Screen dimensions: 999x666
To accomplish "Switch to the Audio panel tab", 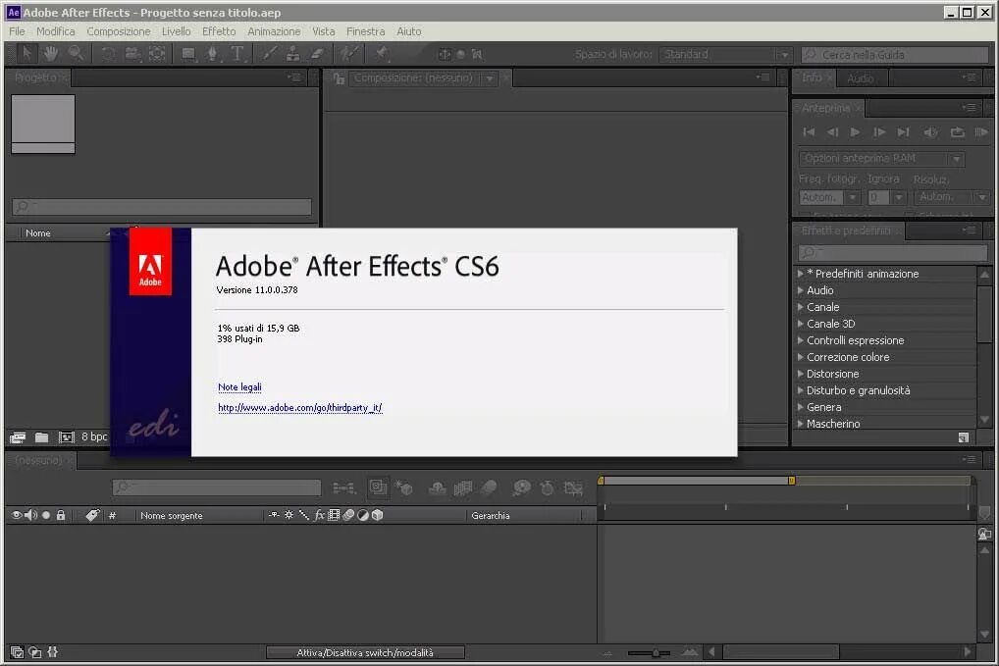I will pyautogui.click(x=860, y=78).
